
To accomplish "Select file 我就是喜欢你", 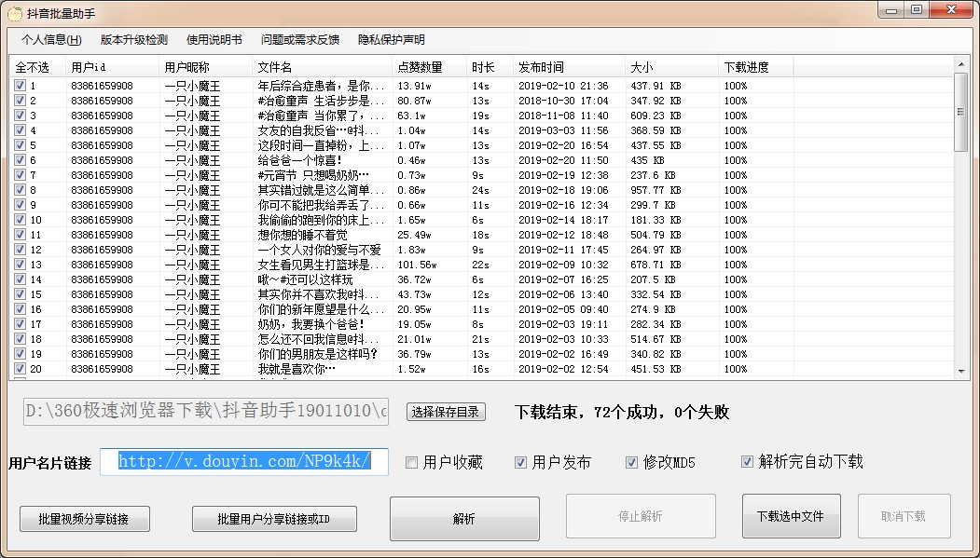I will tap(297, 369).
